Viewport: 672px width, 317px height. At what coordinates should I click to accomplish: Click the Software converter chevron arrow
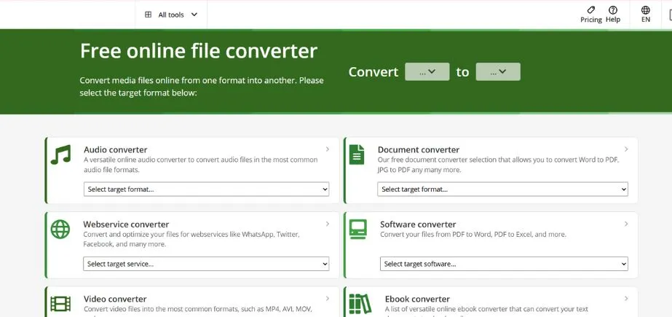626,224
